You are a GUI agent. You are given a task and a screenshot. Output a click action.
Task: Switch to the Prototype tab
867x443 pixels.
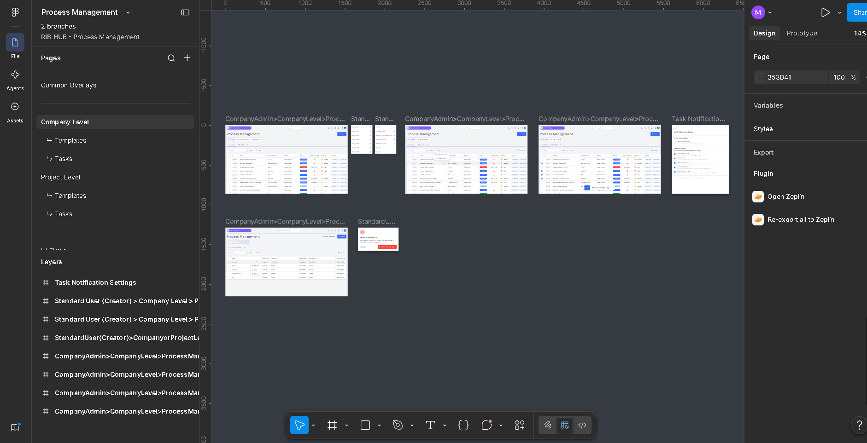coord(802,33)
